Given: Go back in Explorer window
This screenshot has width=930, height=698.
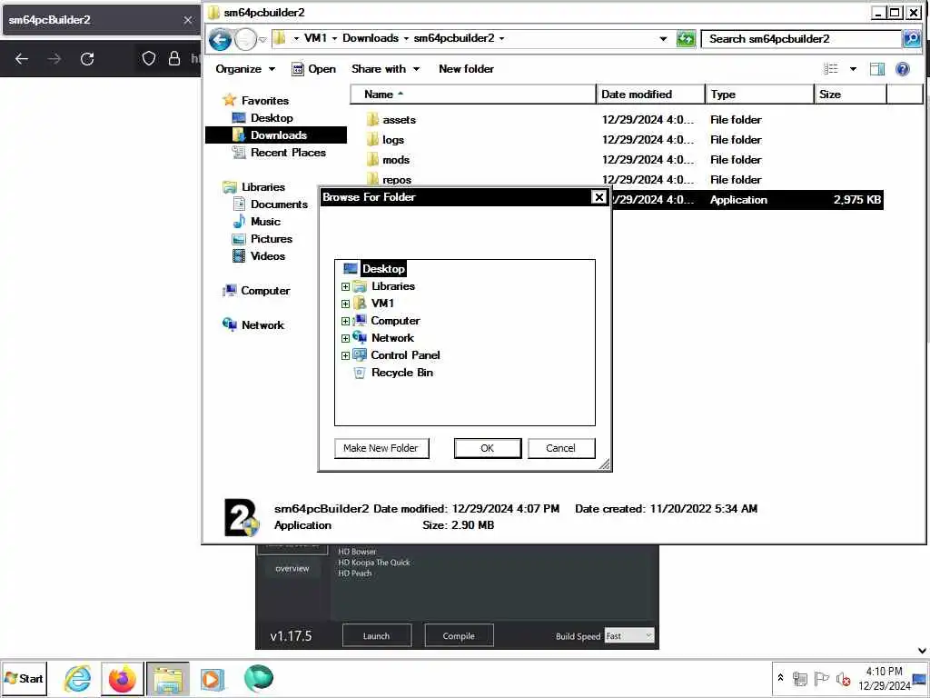Looking at the screenshot, I should 220,40.
